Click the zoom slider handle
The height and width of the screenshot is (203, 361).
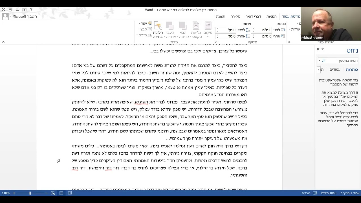tap(30, 193)
